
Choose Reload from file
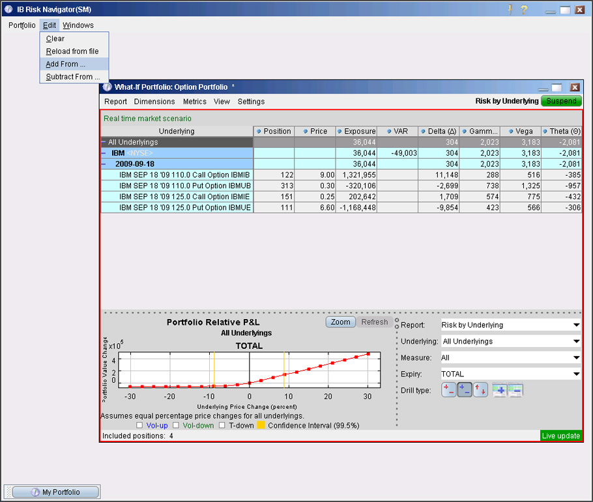pyautogui.click(x=74, y=51)
